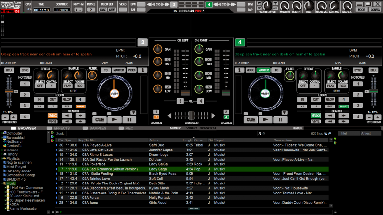The image size is (383, 215).
Task: Collapse the Music folder node
Action: tap(2, 183)
